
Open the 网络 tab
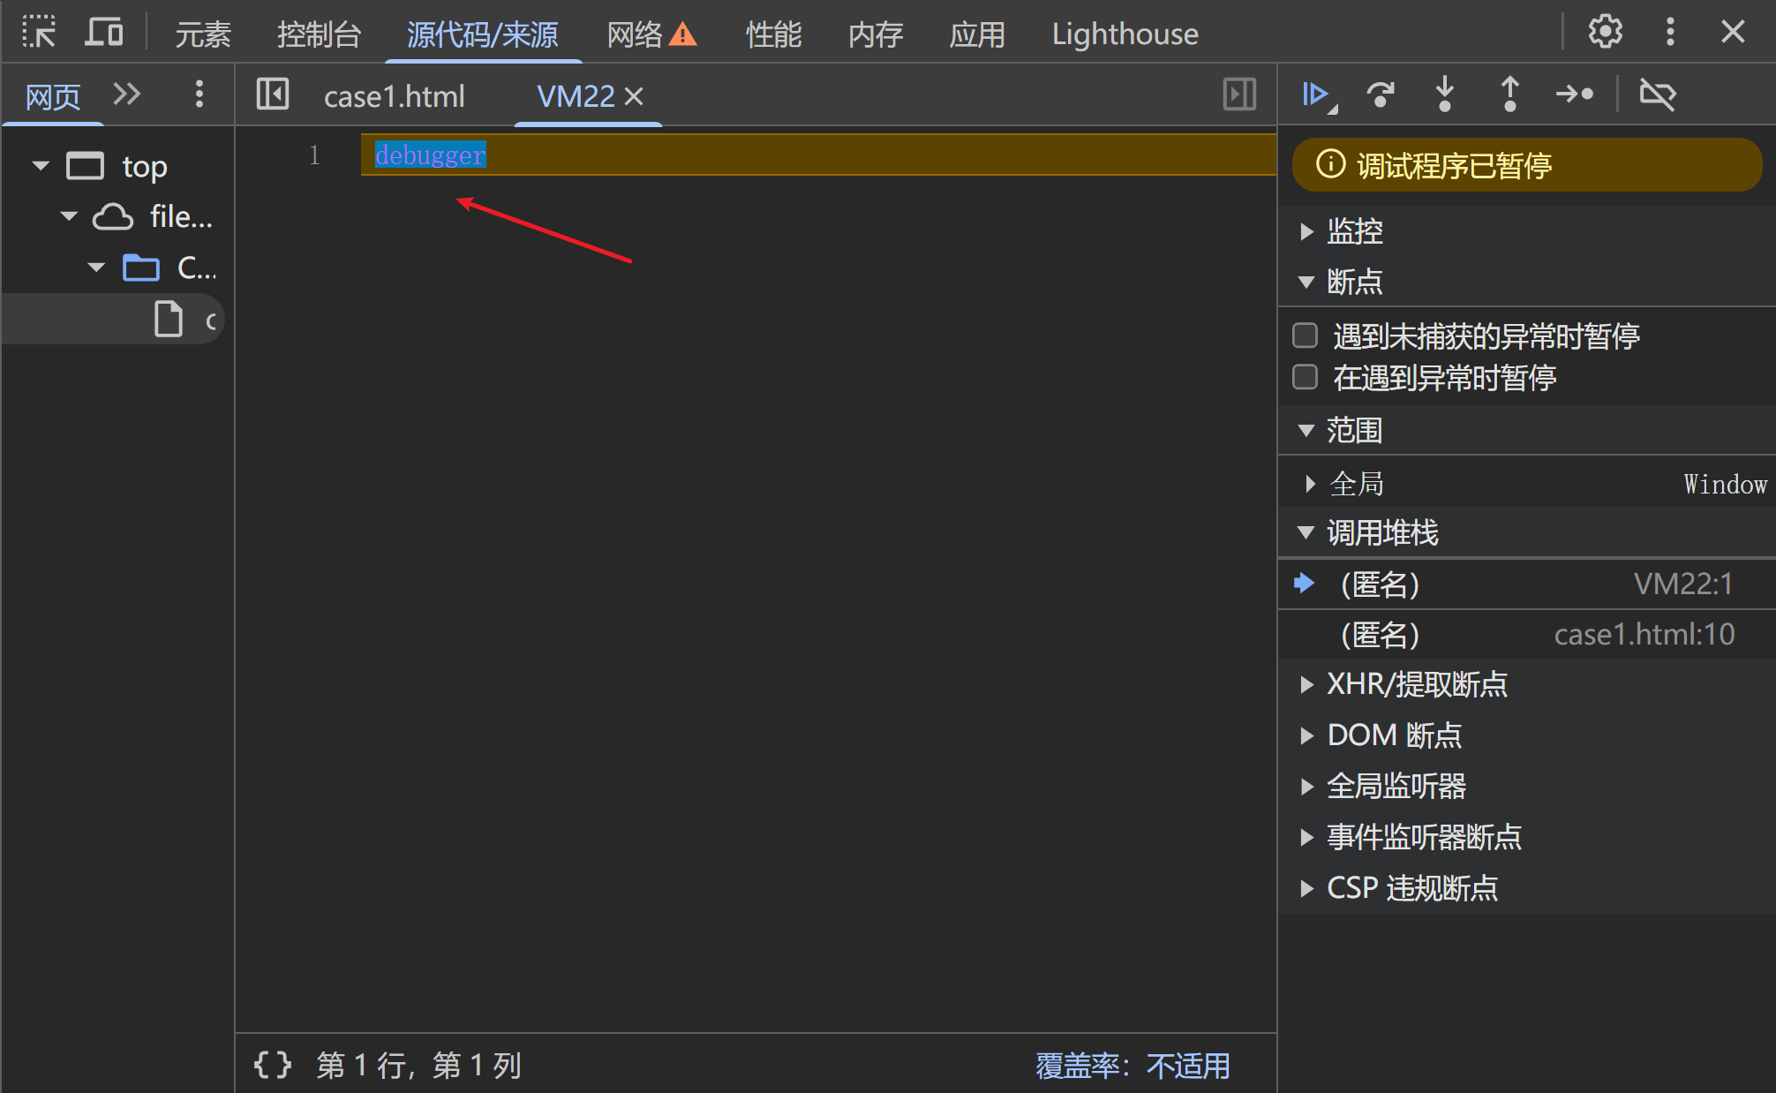(635, 34)
